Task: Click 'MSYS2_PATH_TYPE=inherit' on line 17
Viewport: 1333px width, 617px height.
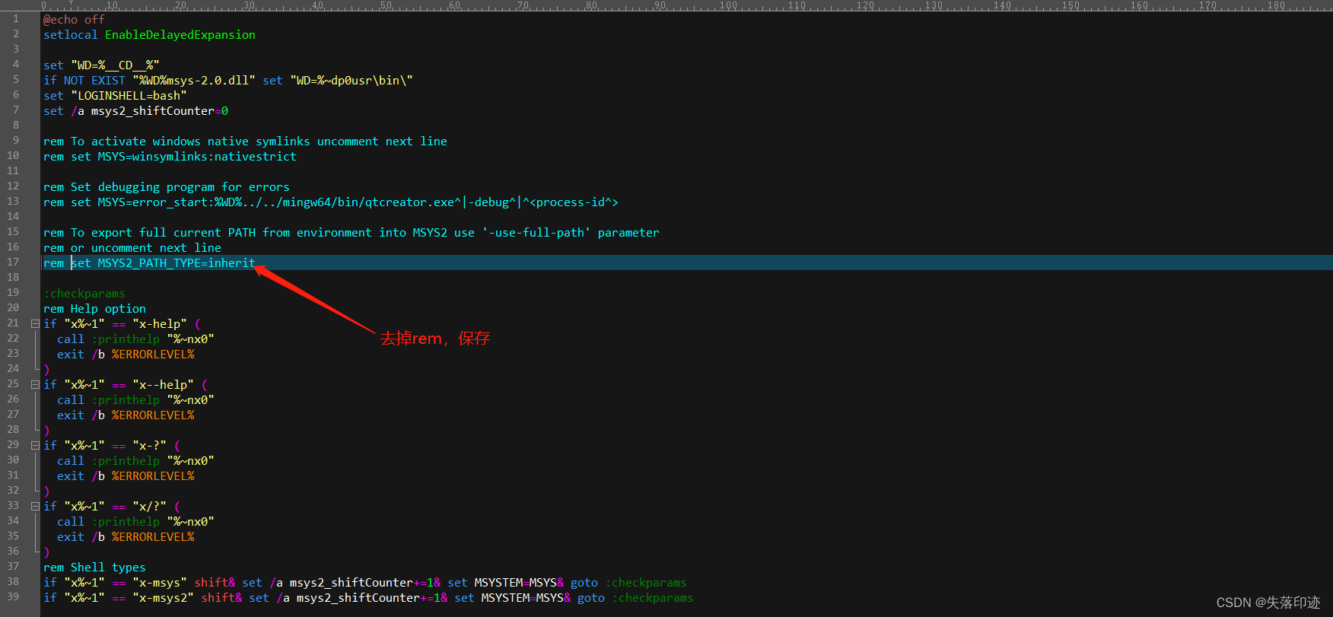Action: (x=177, y=263)
